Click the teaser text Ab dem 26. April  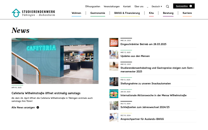point(52,99)
